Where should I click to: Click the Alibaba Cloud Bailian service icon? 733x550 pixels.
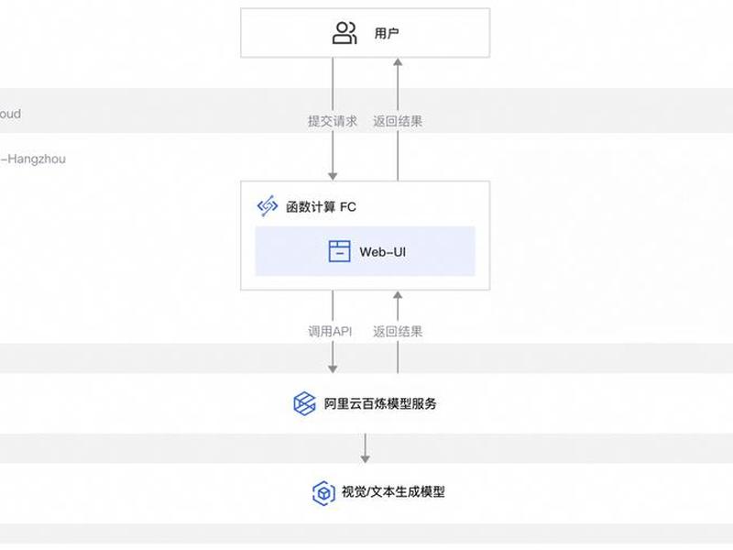[304, 403]
